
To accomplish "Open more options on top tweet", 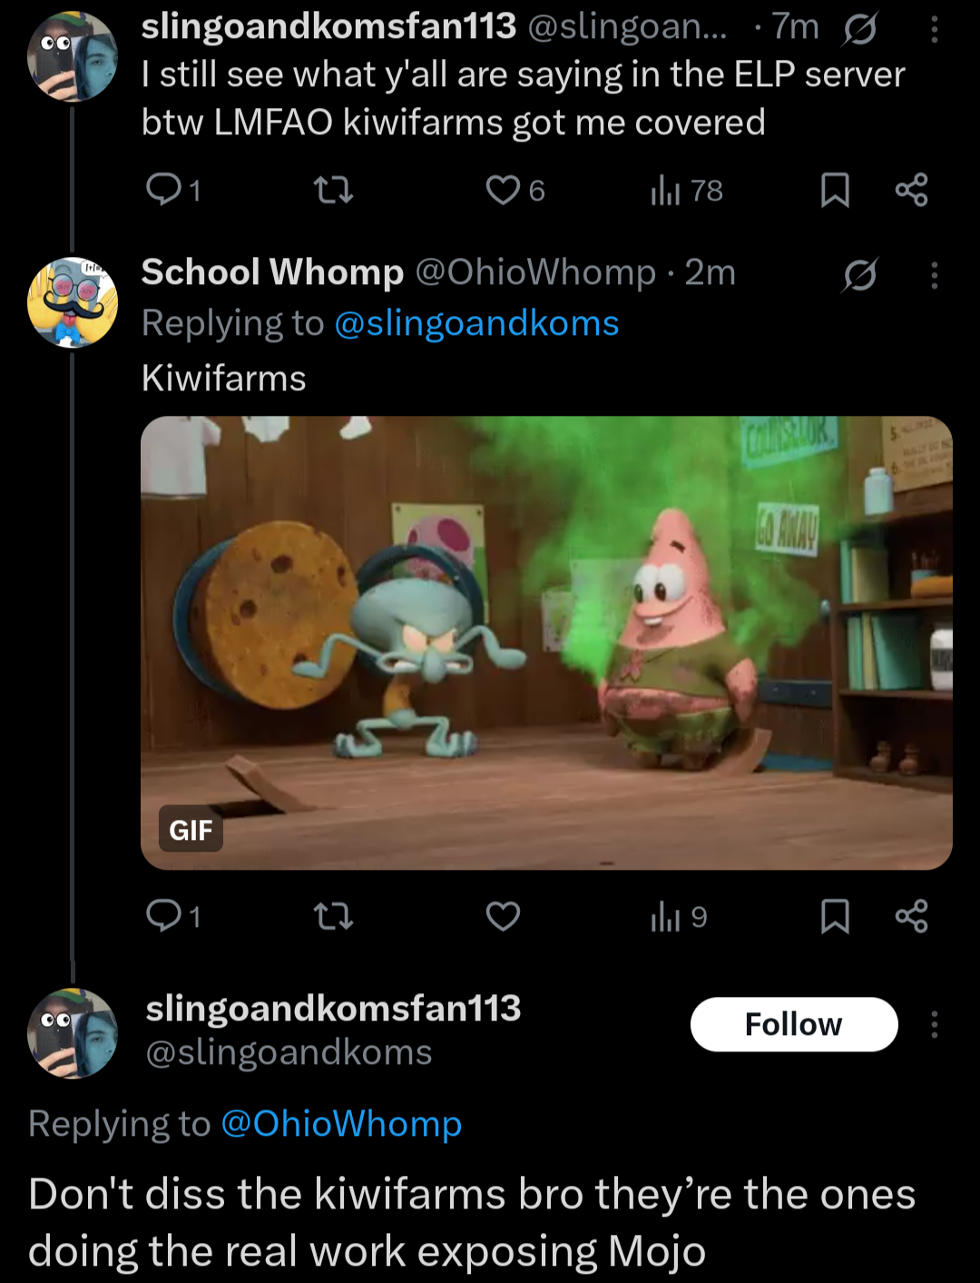I will pos(934,31).
